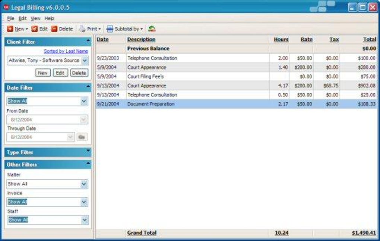The image size is (380, 241).
Task: Click the 10.24 total hours value
Action: click(x=282, y=233)
